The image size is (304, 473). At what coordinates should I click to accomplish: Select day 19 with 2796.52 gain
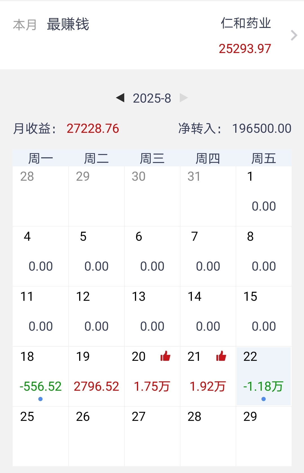tap(96, 376)
